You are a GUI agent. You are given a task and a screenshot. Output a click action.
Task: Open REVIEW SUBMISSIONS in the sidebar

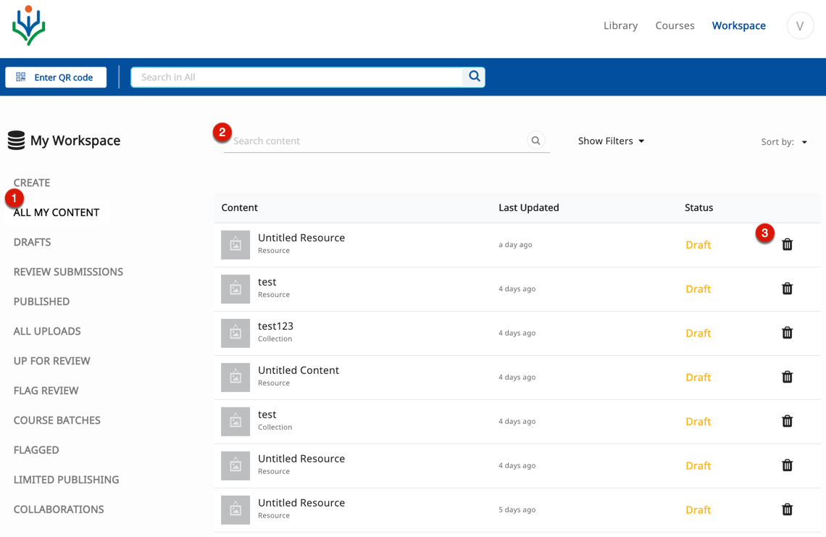[x=68, y=272]
